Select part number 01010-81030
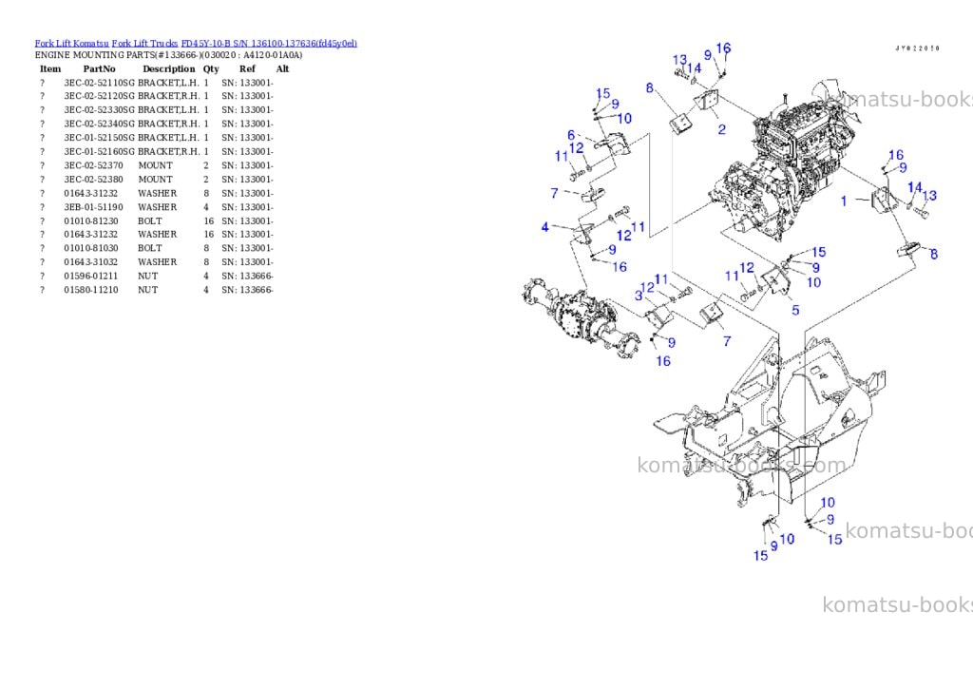The image size is (973, 689). [x=90, y=248]
